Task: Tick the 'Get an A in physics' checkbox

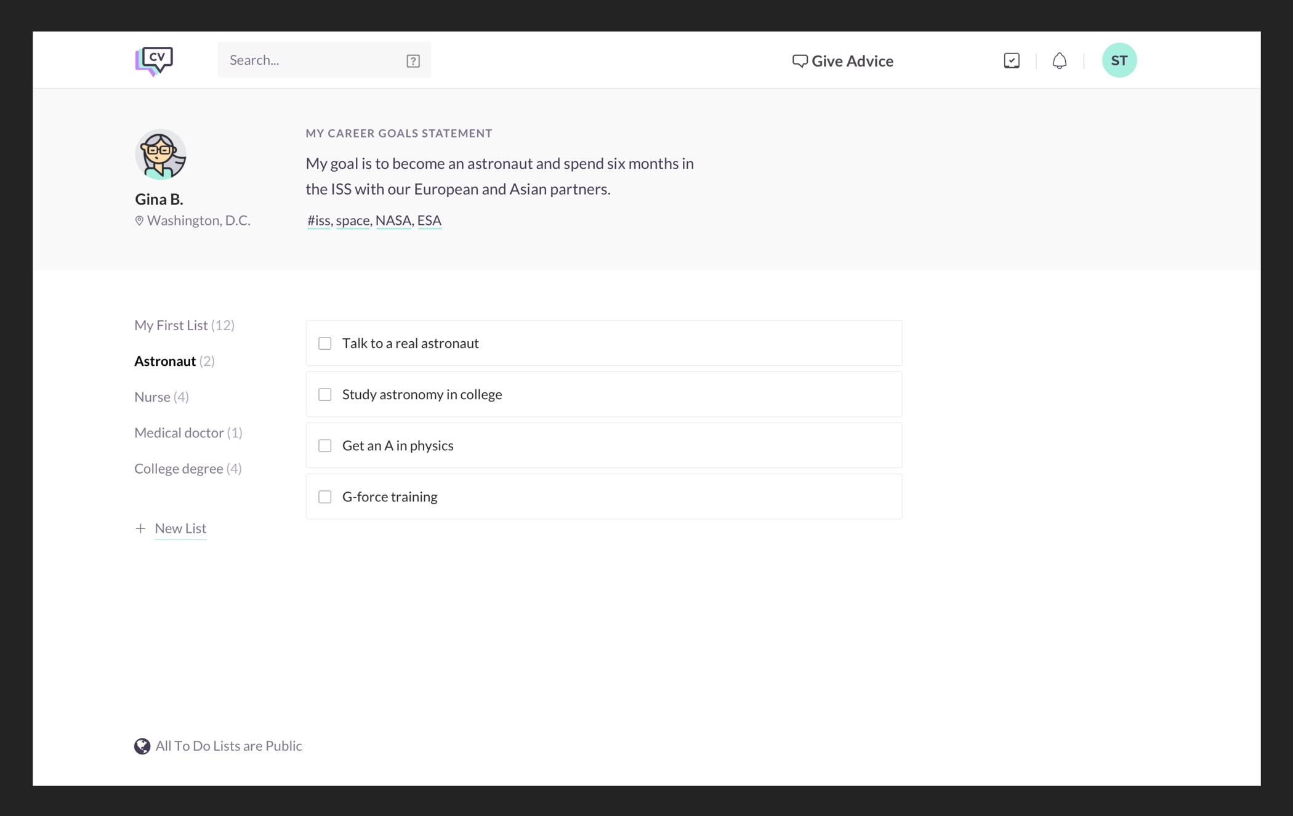Action: tap(324, 445)
